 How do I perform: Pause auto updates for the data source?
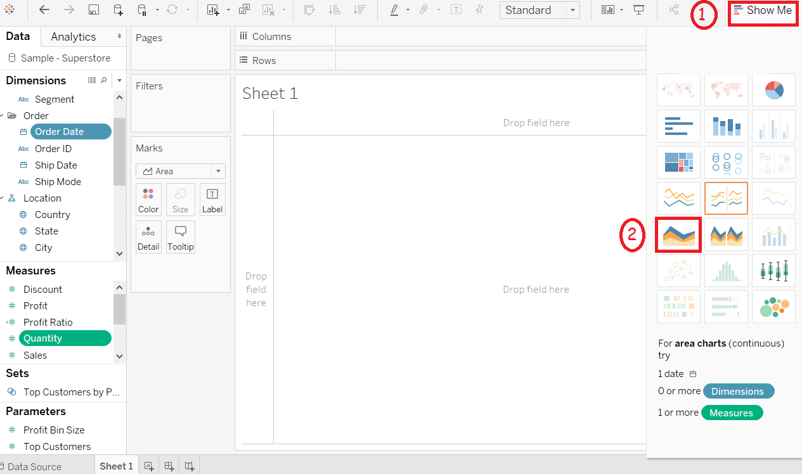[x=142, y=10]
